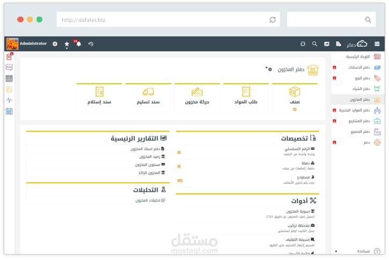Screen dimensions: 389x260
Task: Open دعم in the right sidebar
Action: point(358,143)
